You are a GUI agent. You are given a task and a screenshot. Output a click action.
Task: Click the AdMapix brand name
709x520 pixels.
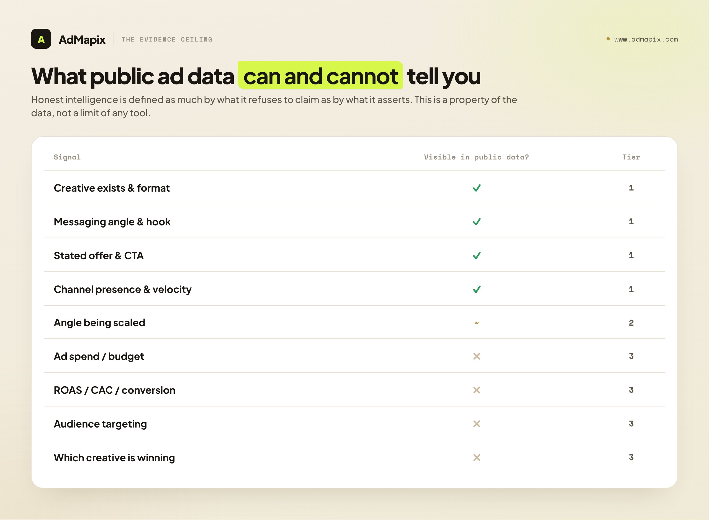[x=82, y=40]
